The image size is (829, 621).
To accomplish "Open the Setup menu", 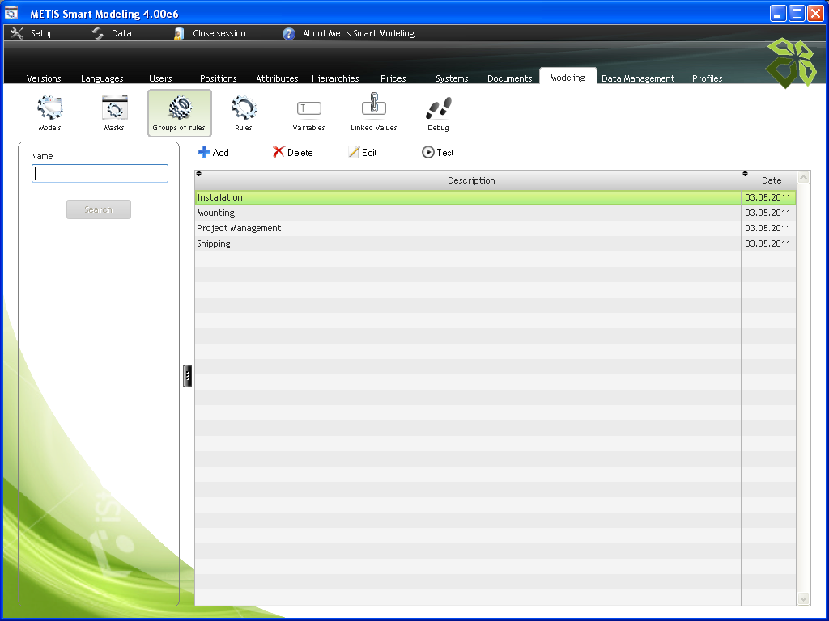I will pos(32,33).
